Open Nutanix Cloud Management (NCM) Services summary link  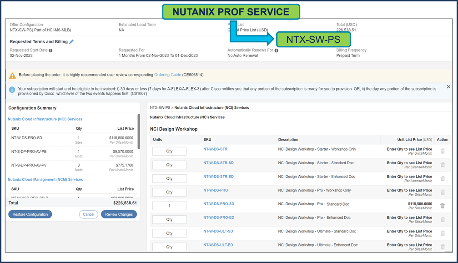click(x=45, y=179)
